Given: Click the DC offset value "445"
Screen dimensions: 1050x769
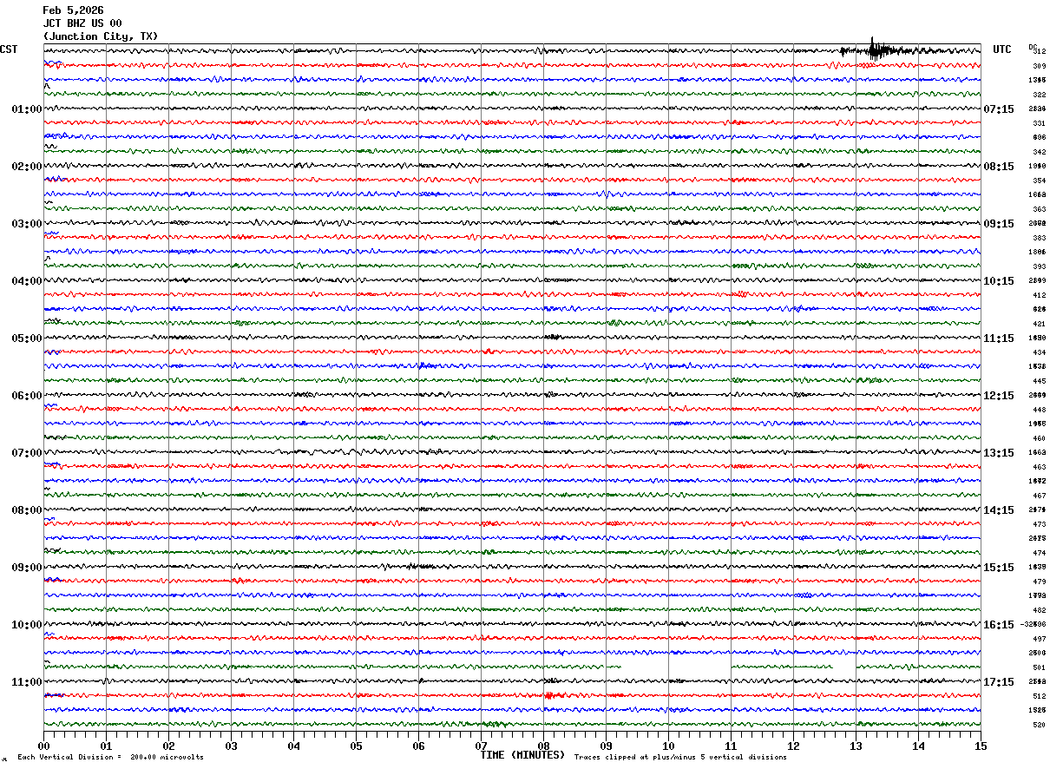Looking at the screenshot, I should click(1039, 381).
